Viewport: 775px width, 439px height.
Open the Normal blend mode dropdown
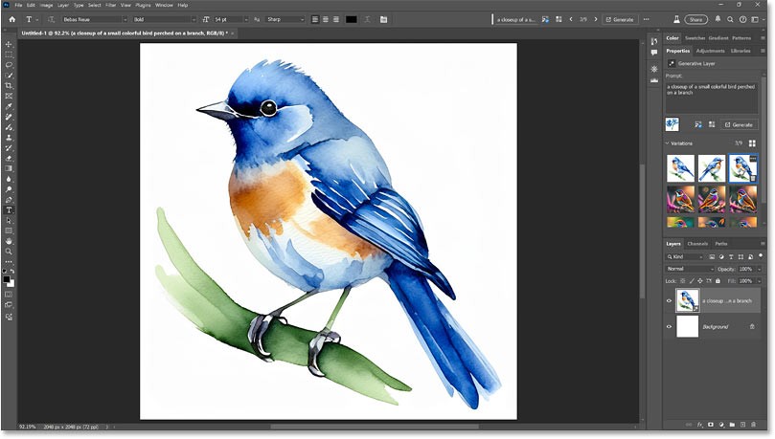point(688,269)
